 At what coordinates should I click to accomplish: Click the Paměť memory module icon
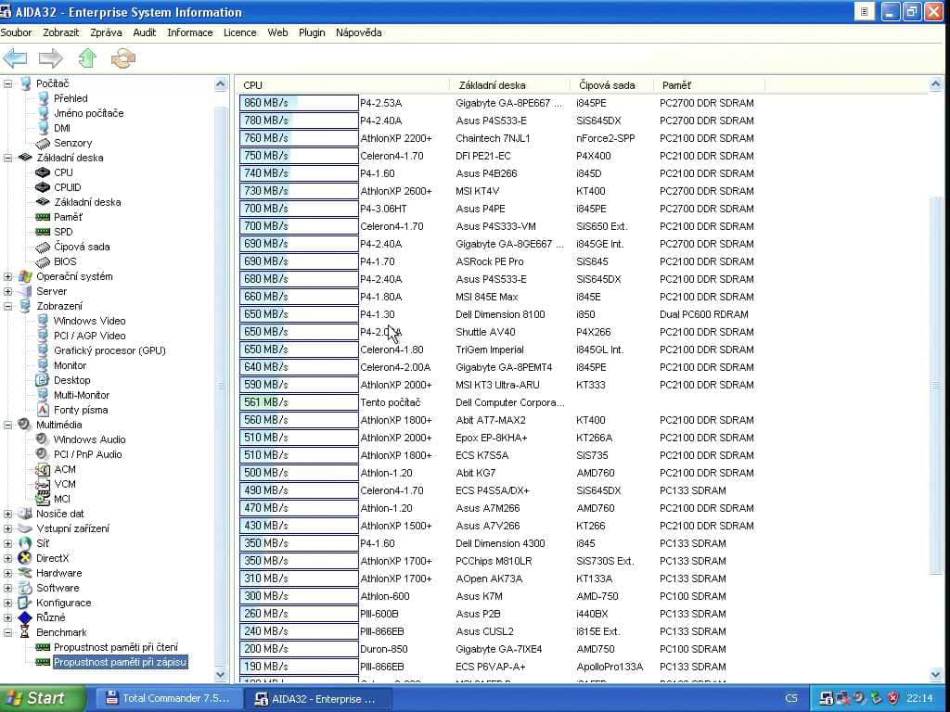(x=43, y=217)
